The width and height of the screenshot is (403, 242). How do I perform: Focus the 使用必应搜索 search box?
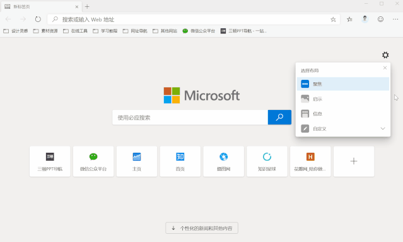190,118
